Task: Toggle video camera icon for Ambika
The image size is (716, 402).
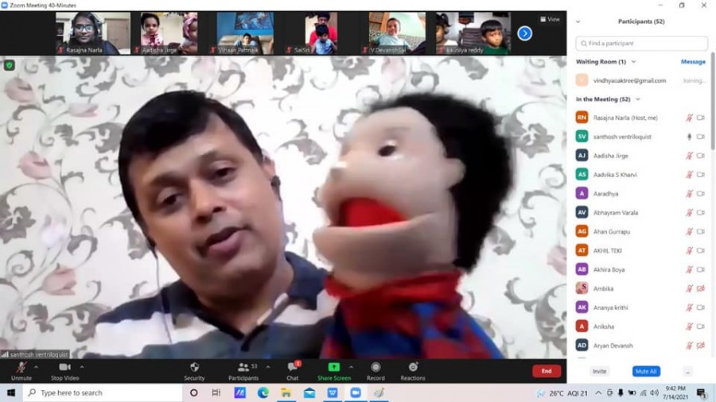Action: [700, 288]
